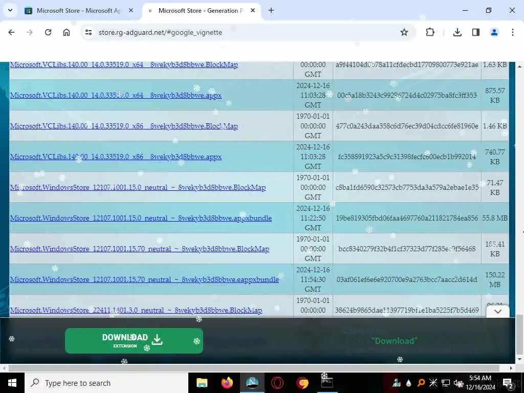Download VCLibs 14.0.33519.0 x86 appx

click(x=116, y=157)
